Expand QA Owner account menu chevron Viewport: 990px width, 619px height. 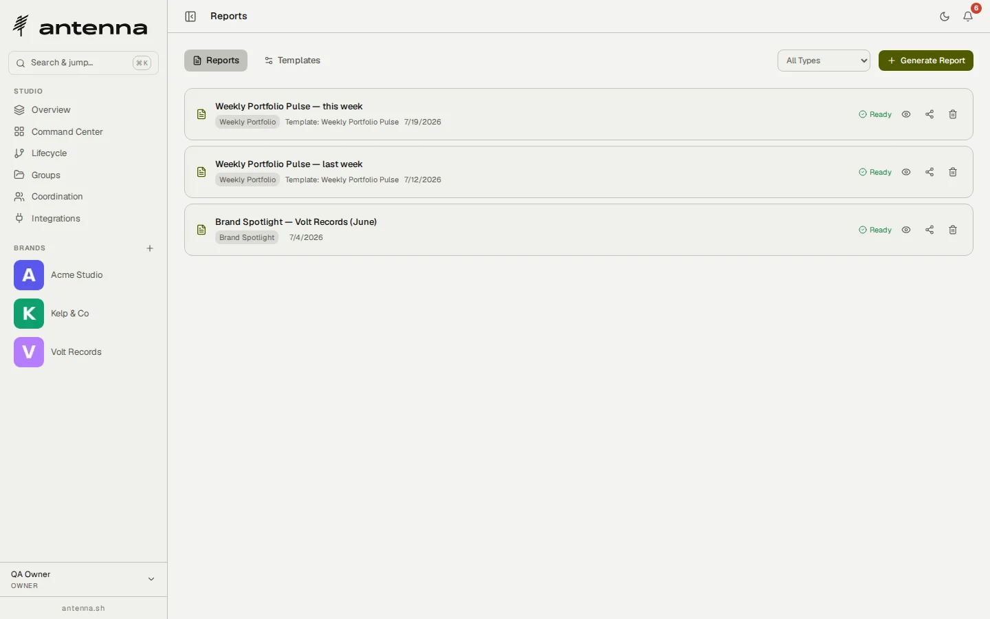[151, 579]
